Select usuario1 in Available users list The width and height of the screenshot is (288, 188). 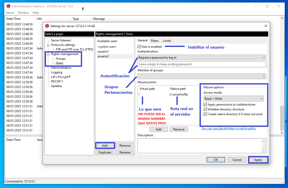[x=103, y=52]
